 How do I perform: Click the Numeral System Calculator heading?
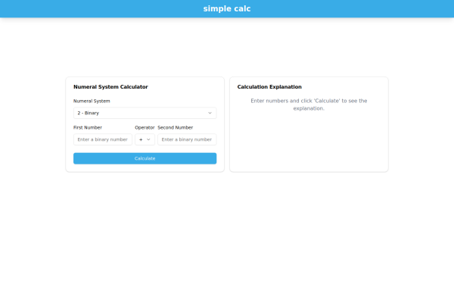point(110,87)
